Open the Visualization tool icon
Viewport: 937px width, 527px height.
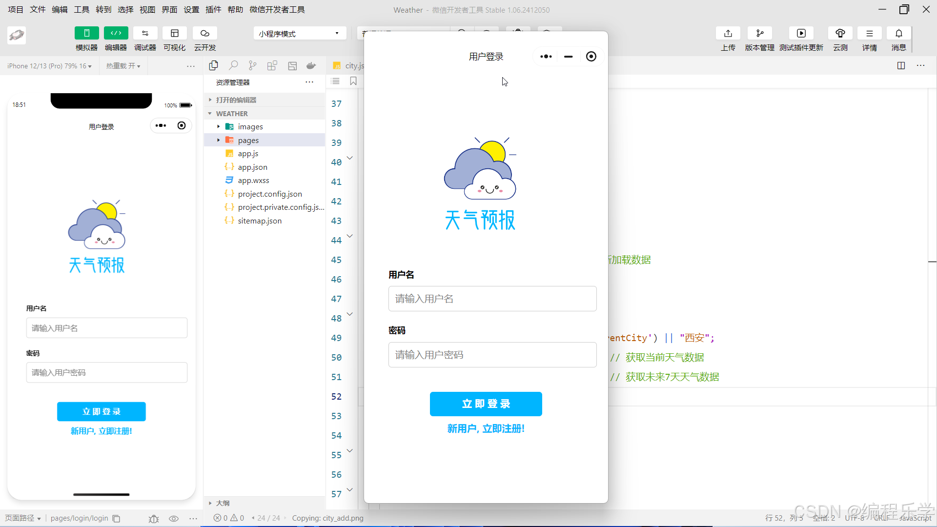tap(174, 33)
